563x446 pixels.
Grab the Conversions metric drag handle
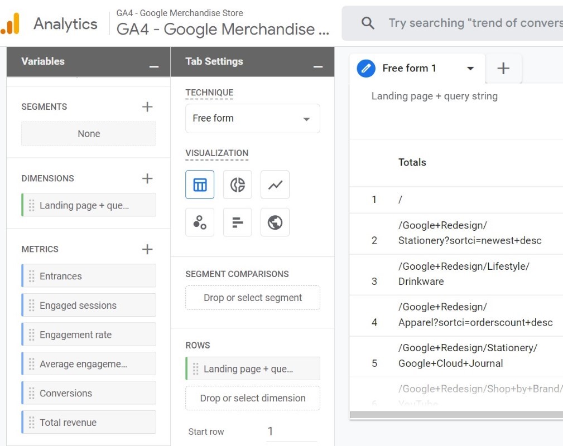(32, 393)
